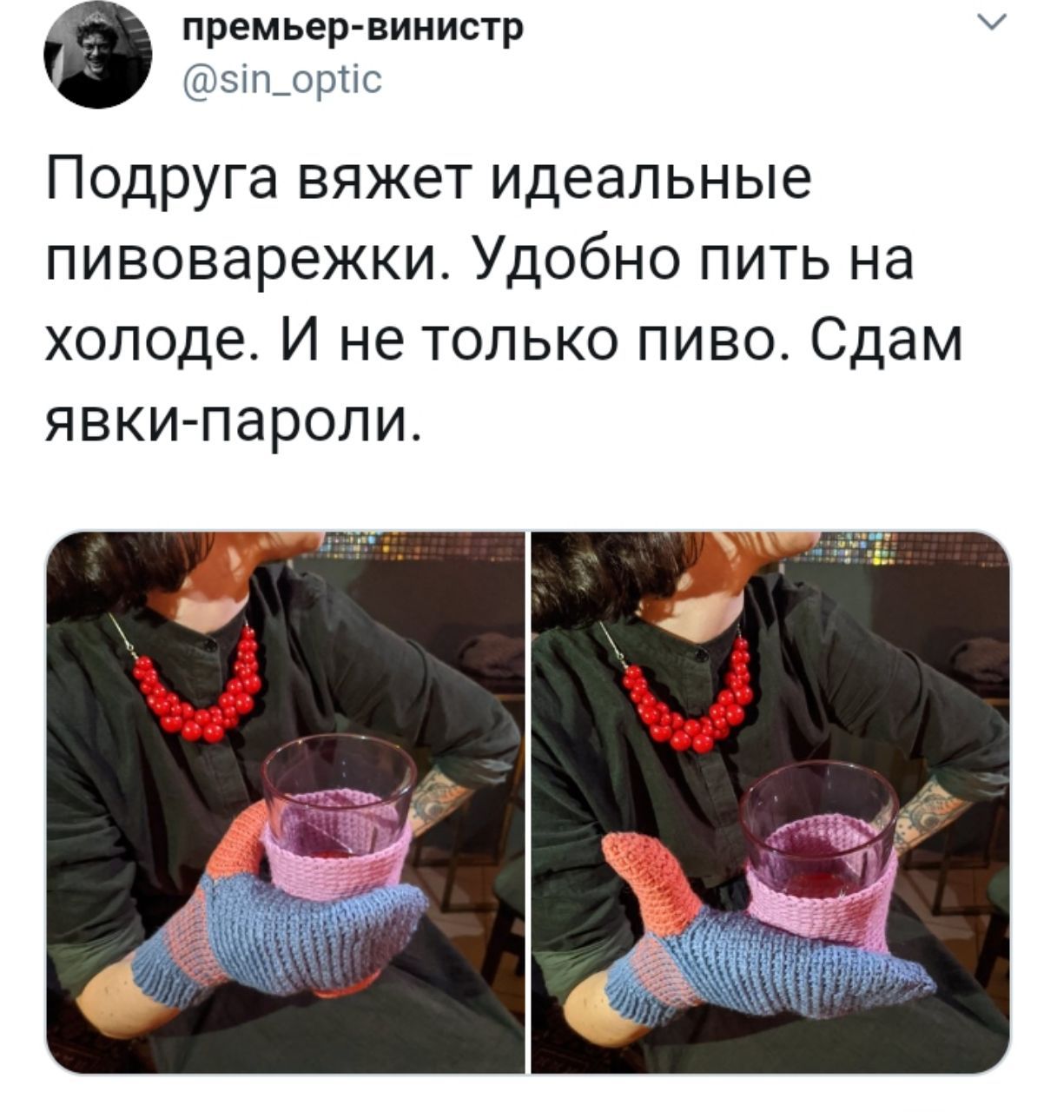Open the премьер-винистр display name

point(353,29)
